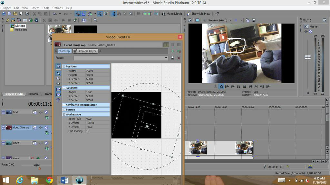The width and height of the screenshot is (330, 185).
Task: Switch to the Explorer tab
Action: click(x=33, y=94)
